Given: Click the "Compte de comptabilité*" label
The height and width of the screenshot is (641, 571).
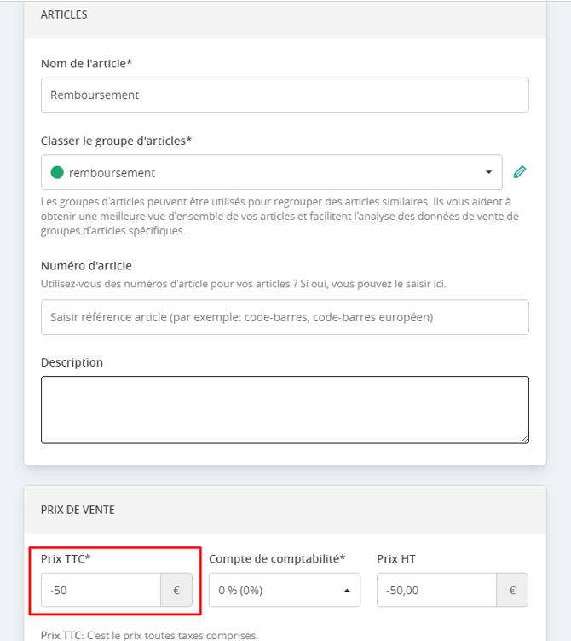Looking at the screenshot, I should tap(277, 558).
